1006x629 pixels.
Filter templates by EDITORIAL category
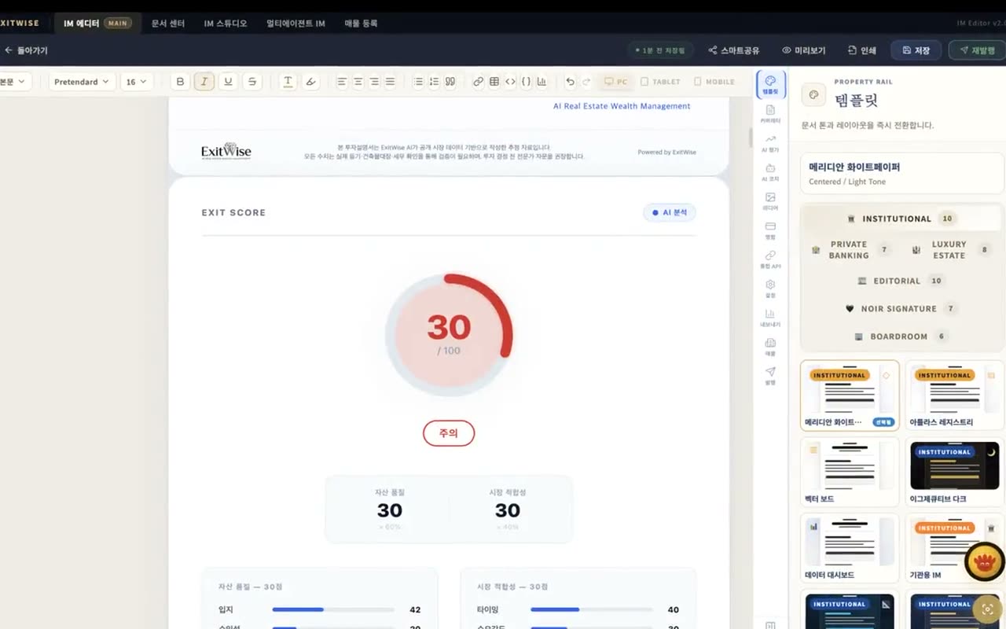pos(901,281)
